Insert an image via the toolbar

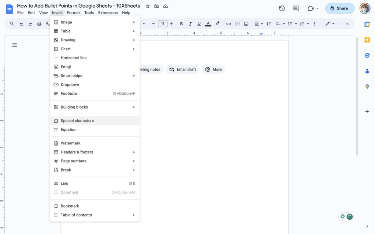[x=246, y=23]
